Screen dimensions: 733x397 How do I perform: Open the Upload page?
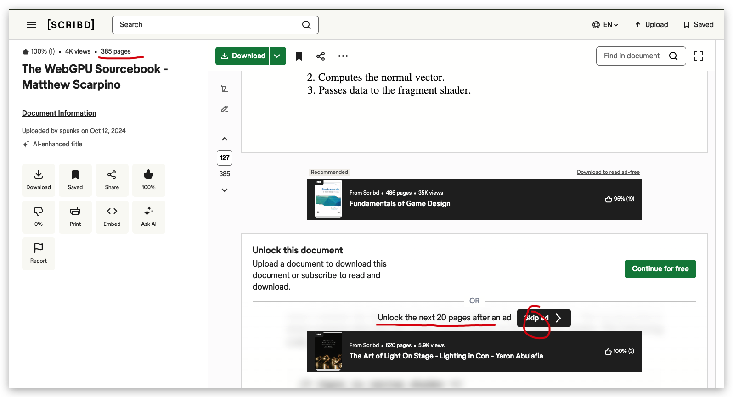click(x=651, y=25)
